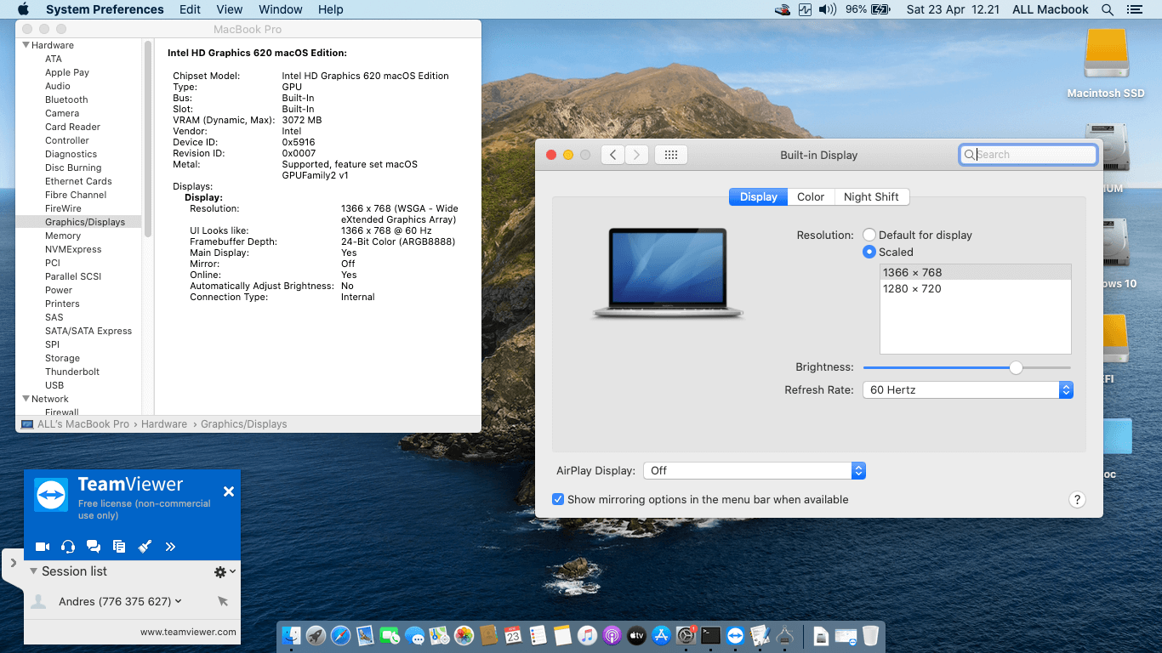This screenshot has width=1162, height=653.
Task: Select Memory in the Hardware list
Action: tap(63, 236)
